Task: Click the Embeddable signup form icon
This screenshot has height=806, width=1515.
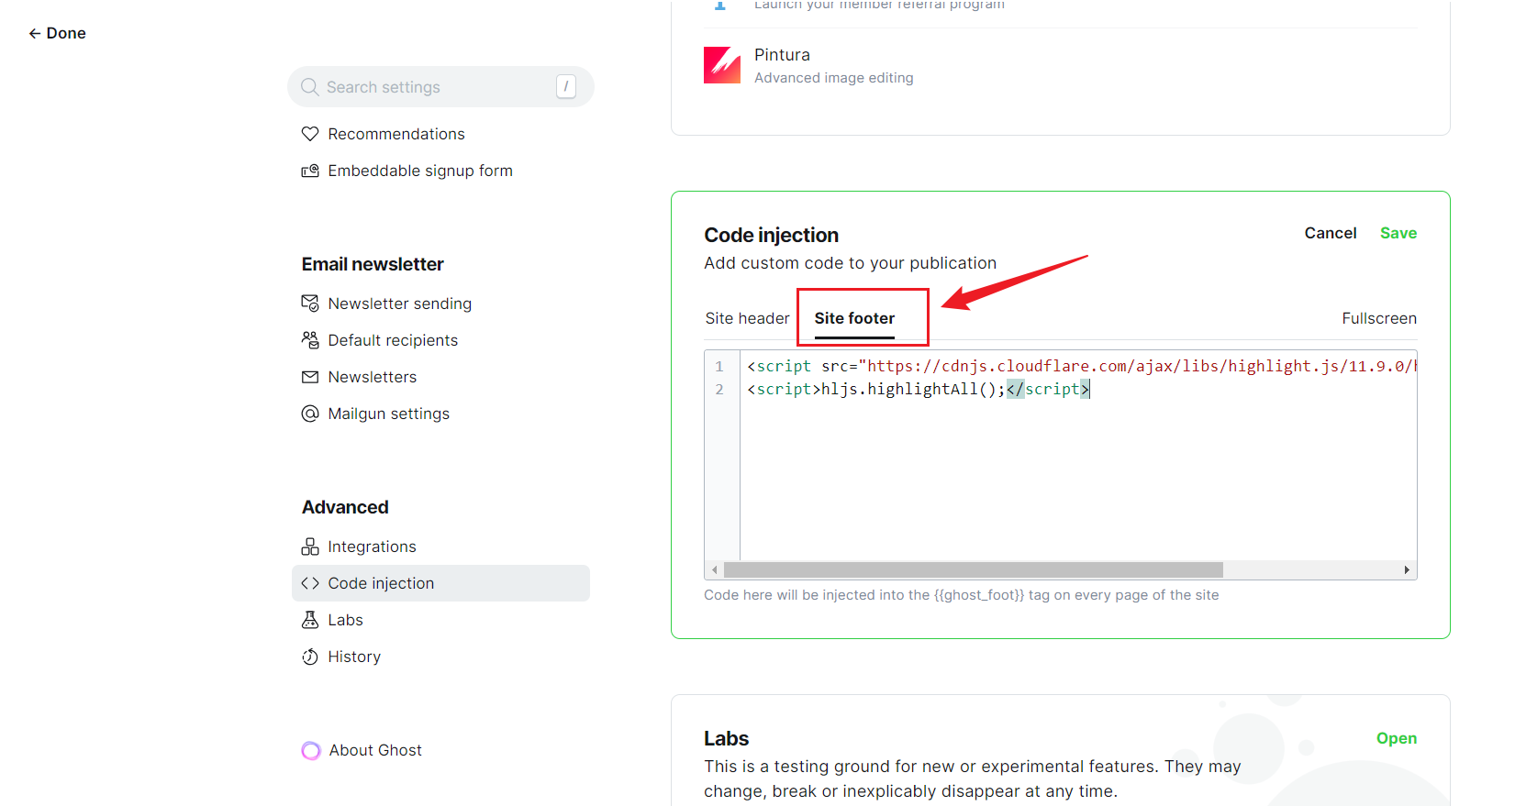Action: pyautogui.click(x=310, y=171)
